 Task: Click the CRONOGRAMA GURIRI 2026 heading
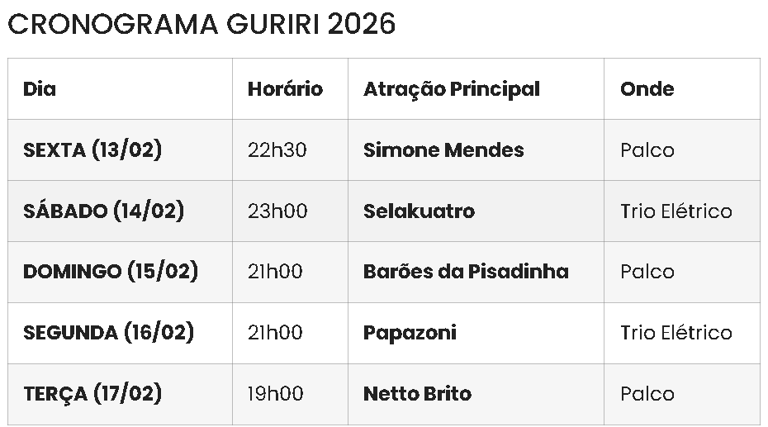(201, 25)
